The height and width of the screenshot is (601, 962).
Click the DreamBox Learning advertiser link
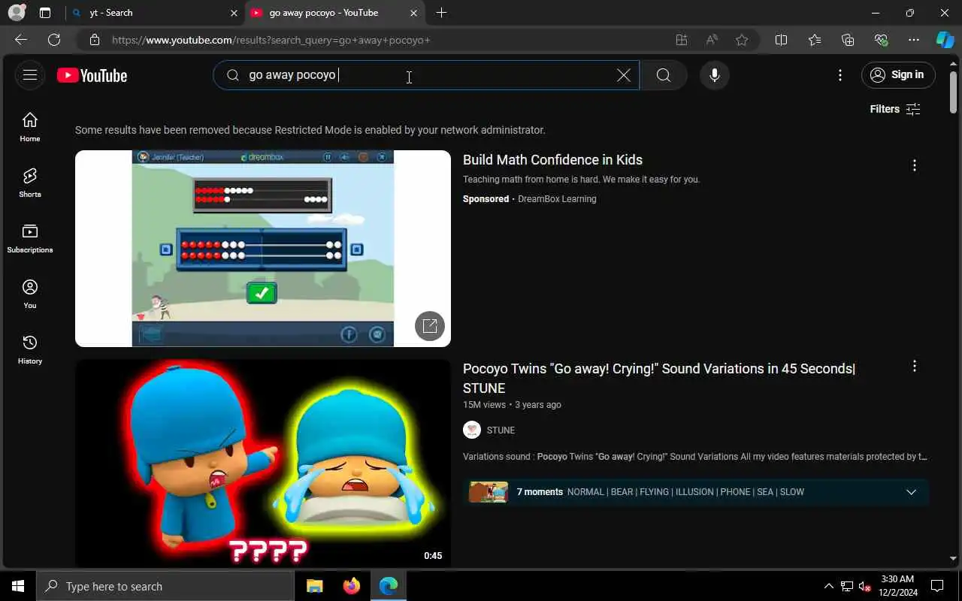pyautogui.click(x=557, y=199)
